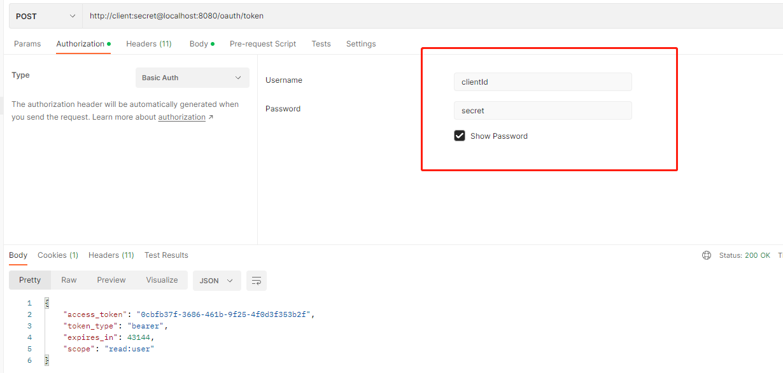Click the expires_in value 43144
The width and height of the screenshot is (783, 373).
point(139,337)
